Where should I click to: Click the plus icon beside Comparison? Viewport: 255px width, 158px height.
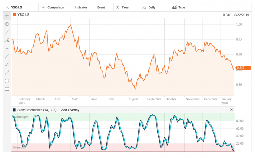coord(43,7)
